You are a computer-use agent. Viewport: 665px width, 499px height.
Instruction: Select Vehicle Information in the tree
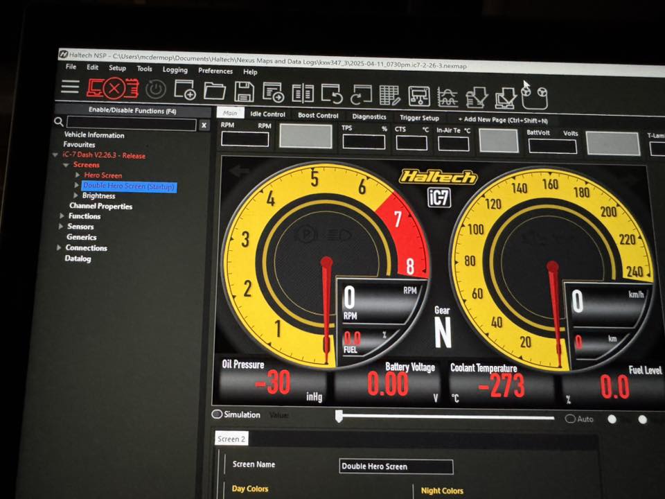(94, 135)
